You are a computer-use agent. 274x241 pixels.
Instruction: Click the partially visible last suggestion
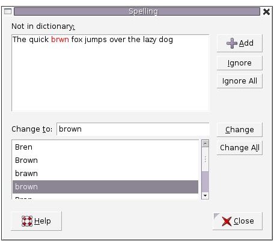pos(105,197)
